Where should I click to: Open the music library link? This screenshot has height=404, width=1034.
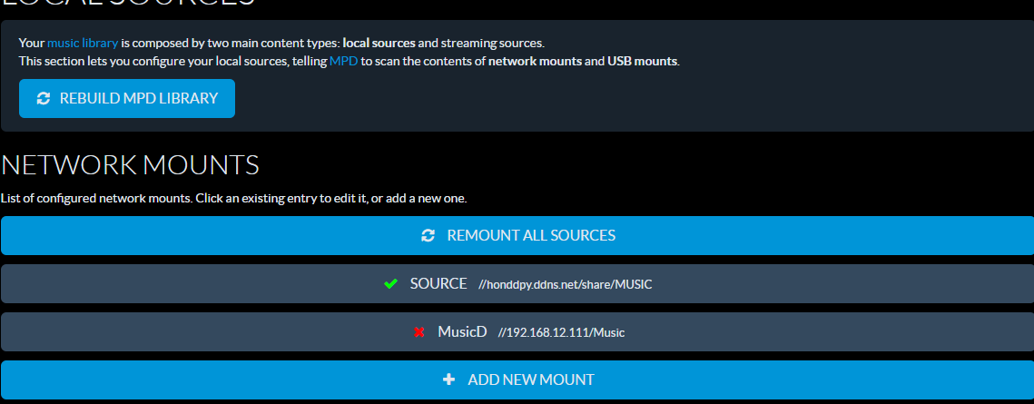click(x=84, y=44)
